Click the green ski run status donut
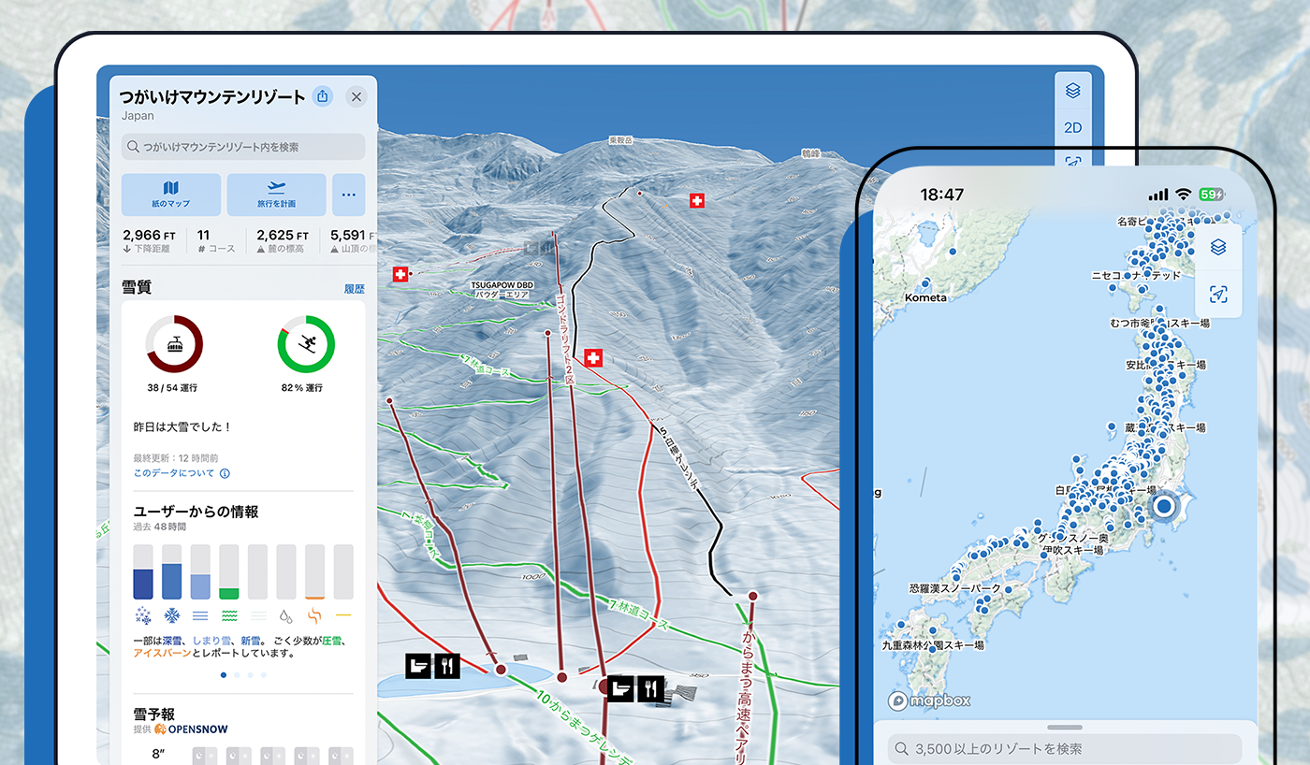 306,345
